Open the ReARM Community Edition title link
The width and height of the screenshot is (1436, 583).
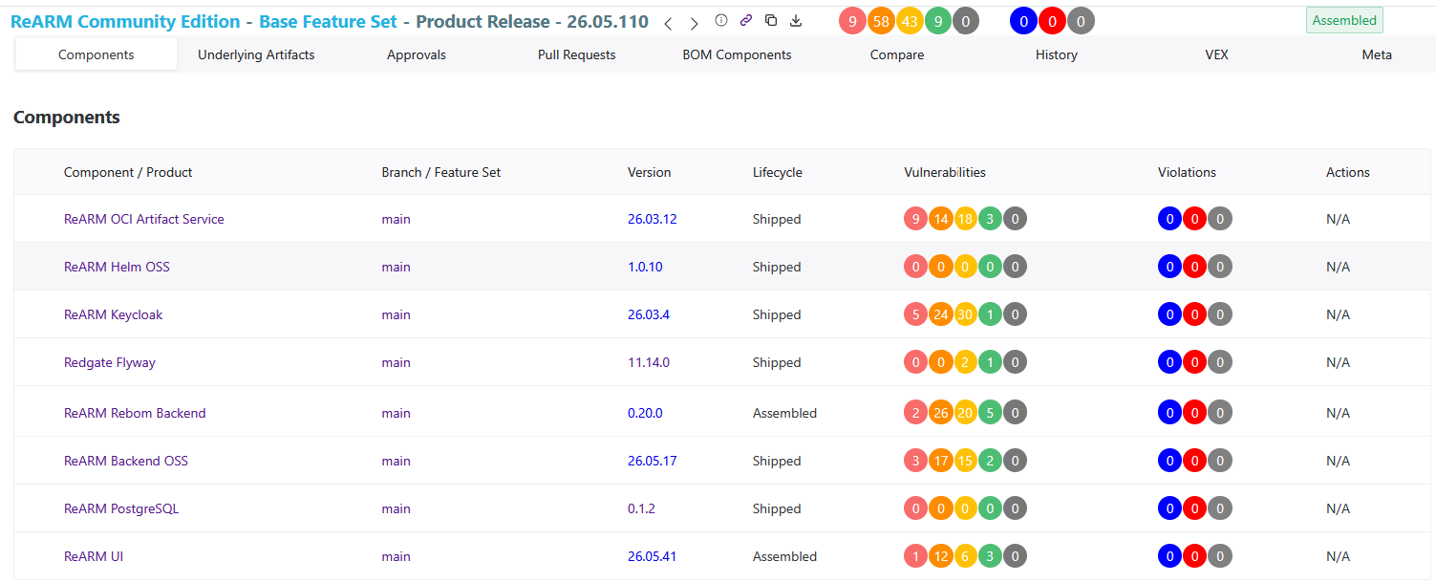click(x=125, y=21)
